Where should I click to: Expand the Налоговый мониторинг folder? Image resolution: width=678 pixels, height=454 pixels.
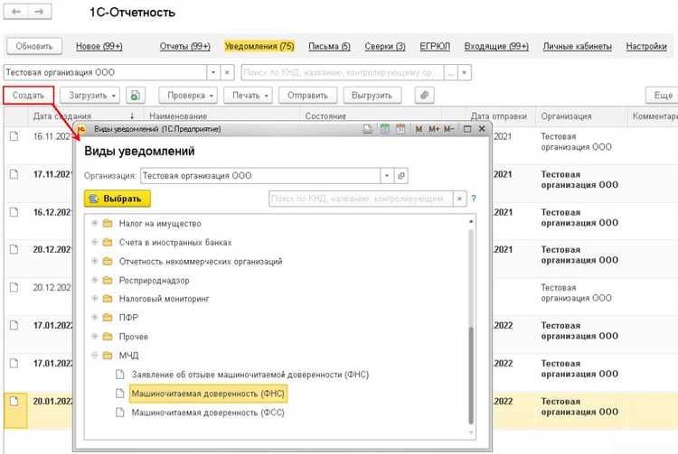[95, 298]
